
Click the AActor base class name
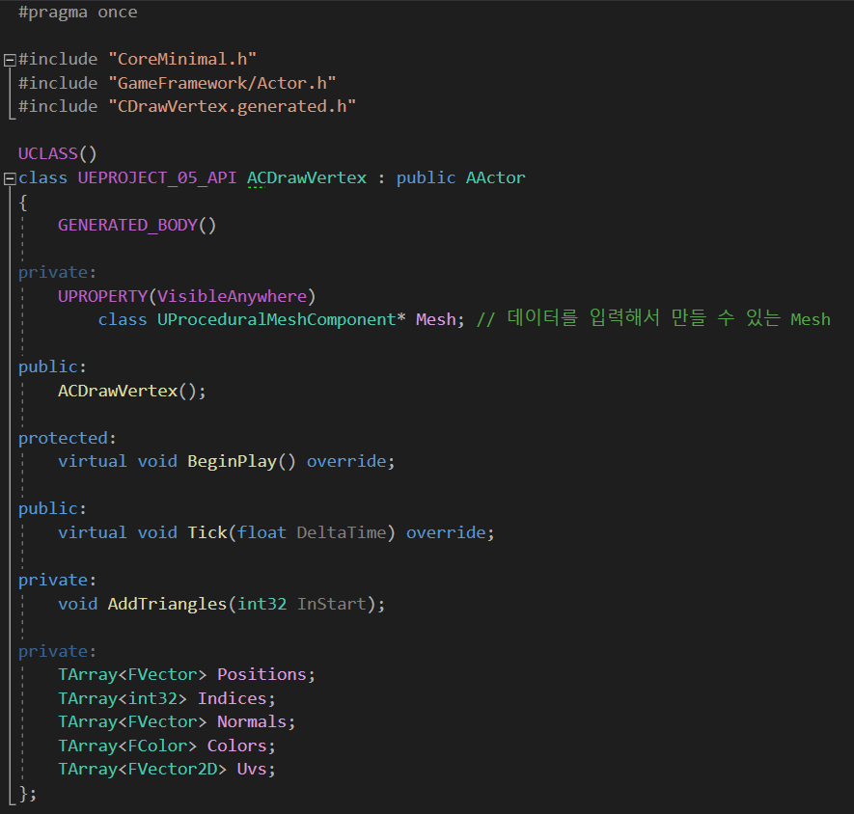[496, 178]
